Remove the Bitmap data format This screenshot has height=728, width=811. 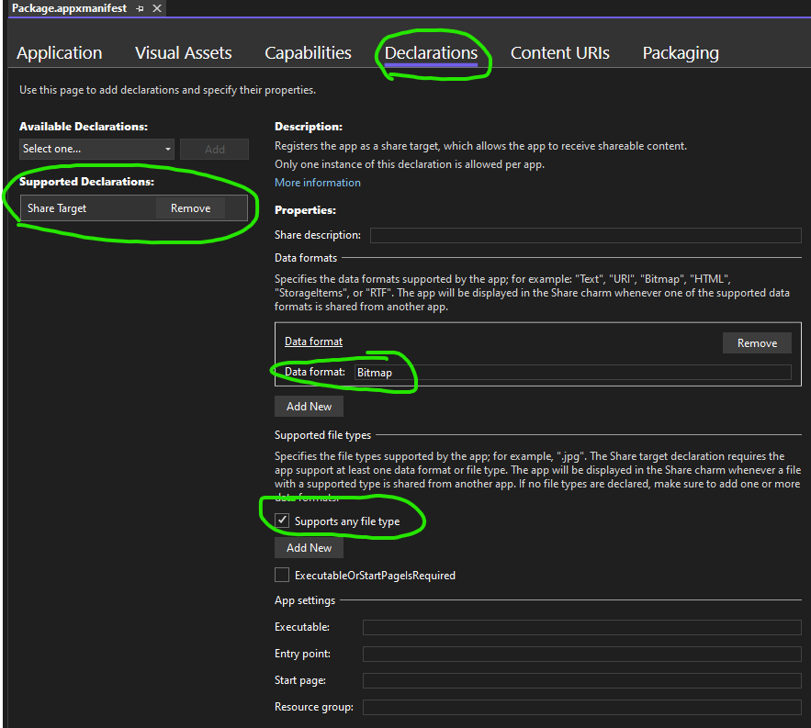coord(757,342)
